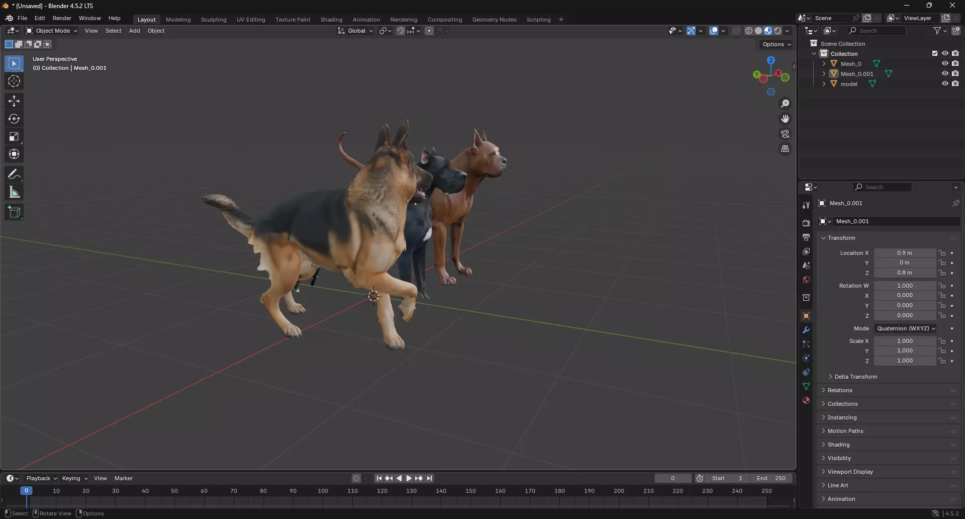This screenshot has height=519, width=965.
Task: Activate the Scale tool
Action: coord(14,137)
